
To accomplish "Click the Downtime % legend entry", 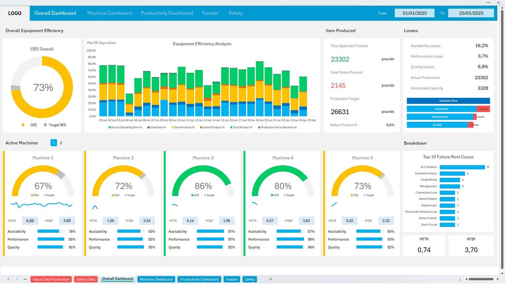I will (x=156, y=128).
